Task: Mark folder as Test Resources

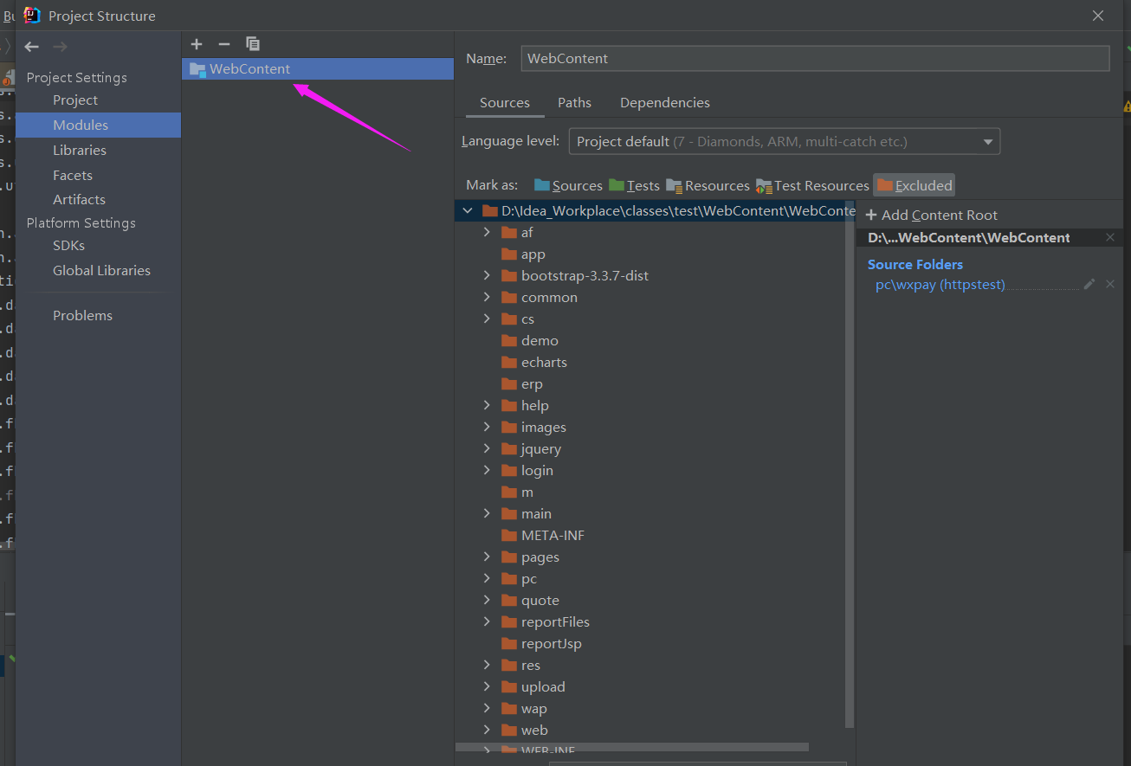Action: (812, 185)
